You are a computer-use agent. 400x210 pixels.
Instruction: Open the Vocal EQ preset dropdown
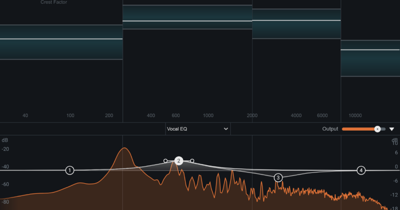pyautogui.click(x=198, y=129)
